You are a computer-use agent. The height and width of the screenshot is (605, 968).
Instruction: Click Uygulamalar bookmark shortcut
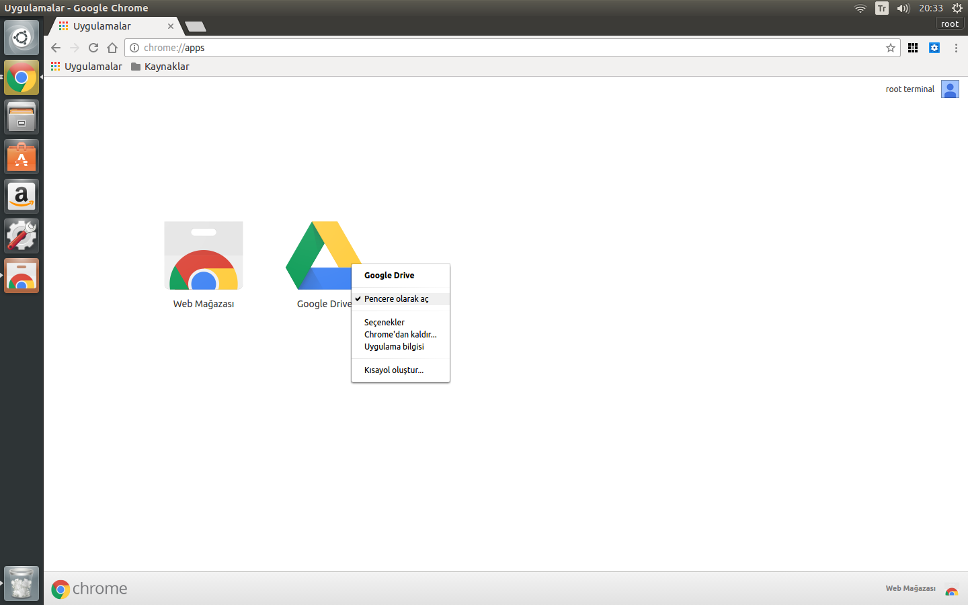(x=87, y=67)
